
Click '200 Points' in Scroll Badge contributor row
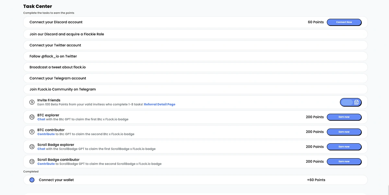point(315,162)
